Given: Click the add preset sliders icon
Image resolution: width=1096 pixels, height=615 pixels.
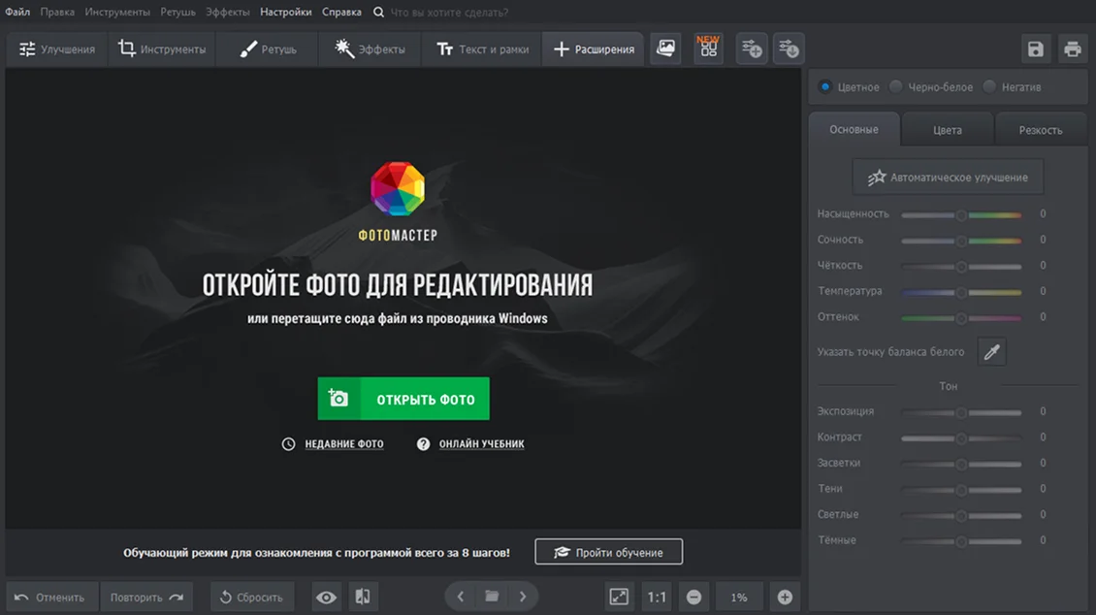Looking at the screenshot, I should 752,49.
